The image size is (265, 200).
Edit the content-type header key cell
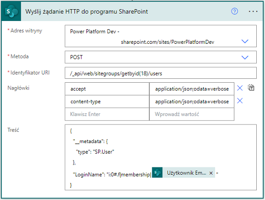107,102
